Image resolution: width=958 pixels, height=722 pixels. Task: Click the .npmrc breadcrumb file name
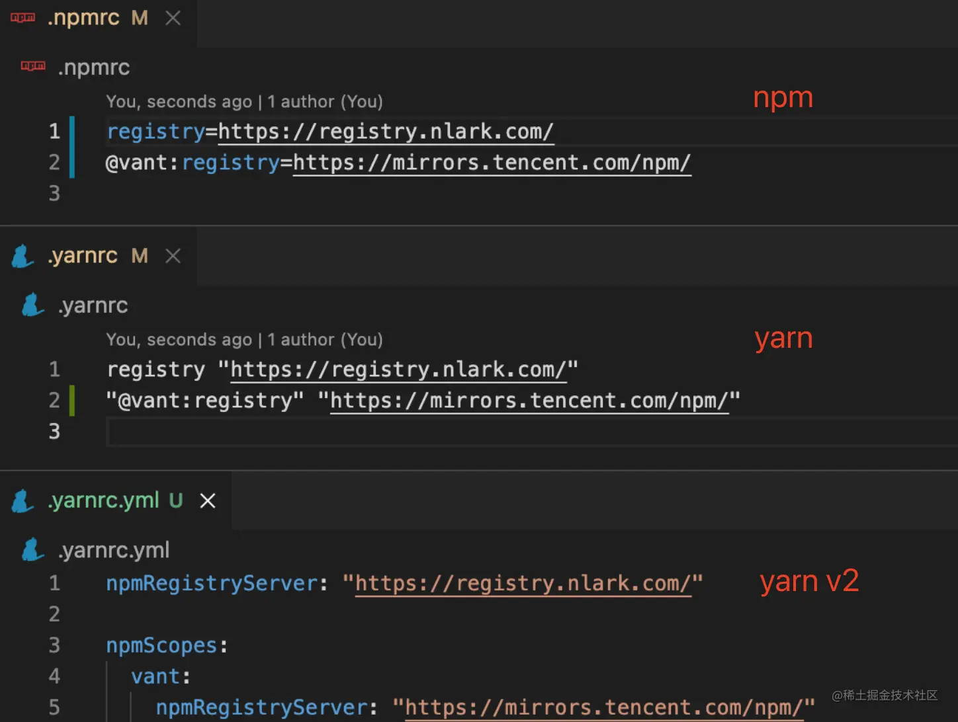(94, 67)
